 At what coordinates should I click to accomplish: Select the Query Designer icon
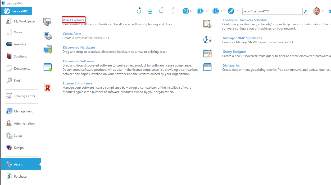coord(207,53)
